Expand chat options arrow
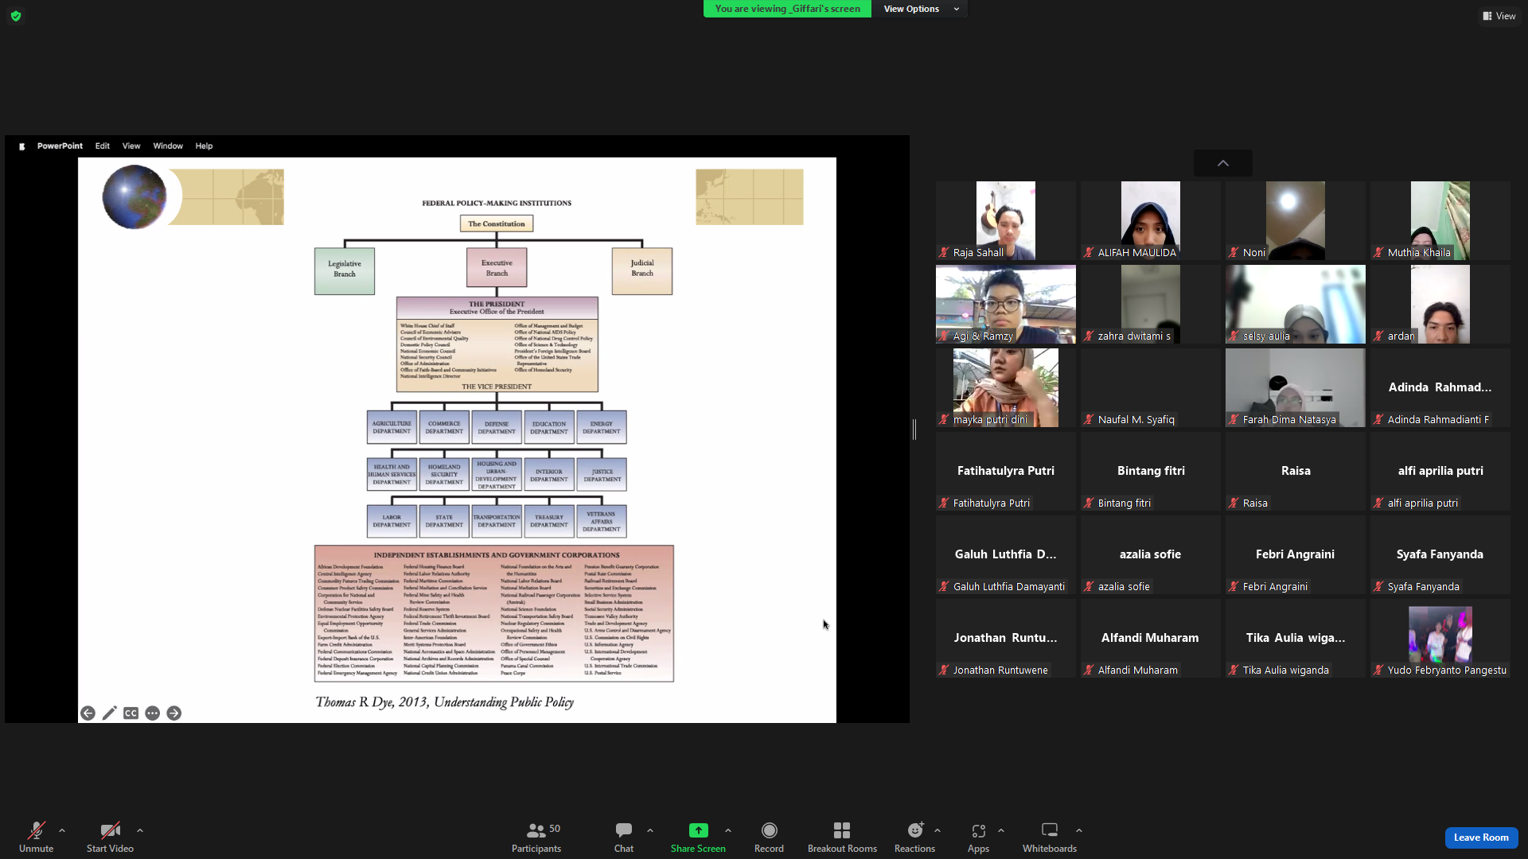The width and height of the screenshot is (1528, 859). [x=650, y=830]
